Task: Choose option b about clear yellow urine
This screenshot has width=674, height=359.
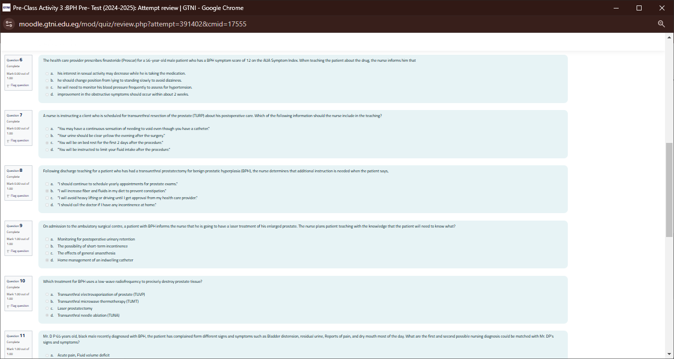Action: pos(47,135)
